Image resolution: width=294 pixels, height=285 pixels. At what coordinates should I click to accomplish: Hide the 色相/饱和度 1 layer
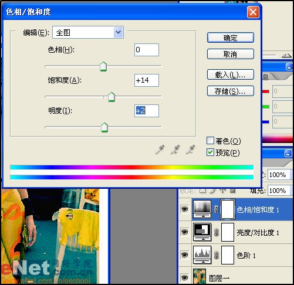[184, 209]
